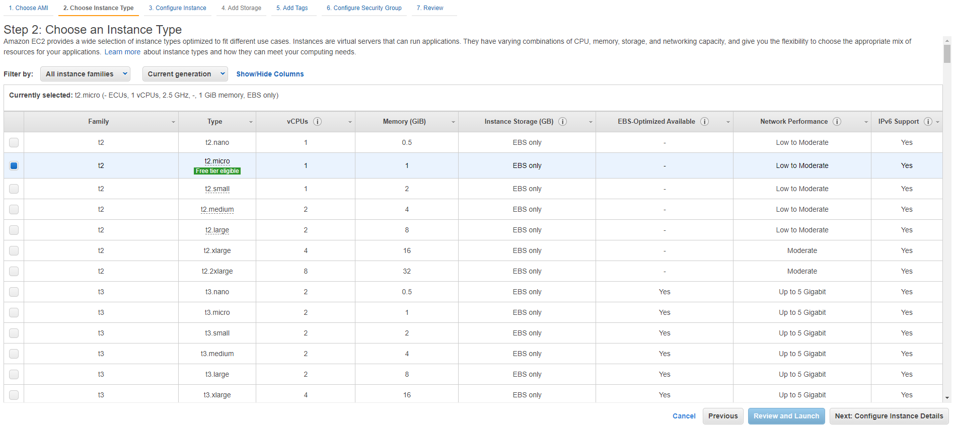Image resolution: width=955 pixels, height=427 pixels.
Task: Open the IPv6 Support column sort arrow
Action: coord(937,122)
